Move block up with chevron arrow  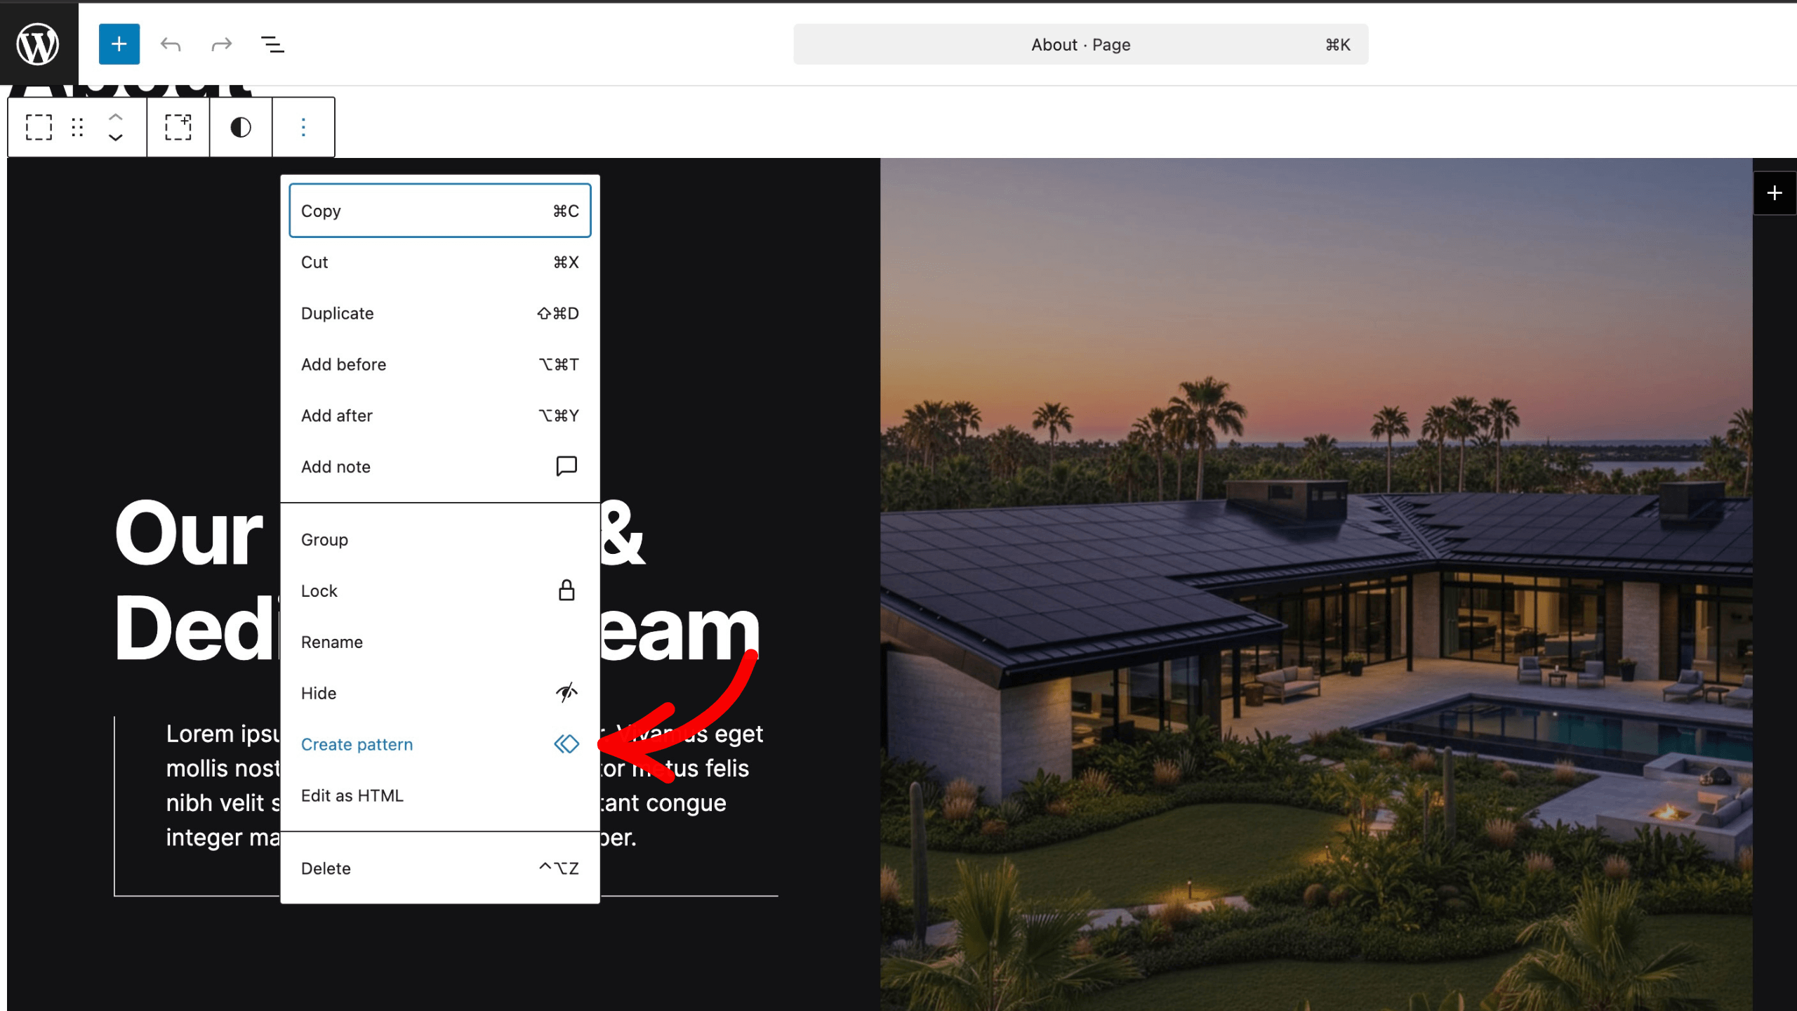(x=116, y=117)
